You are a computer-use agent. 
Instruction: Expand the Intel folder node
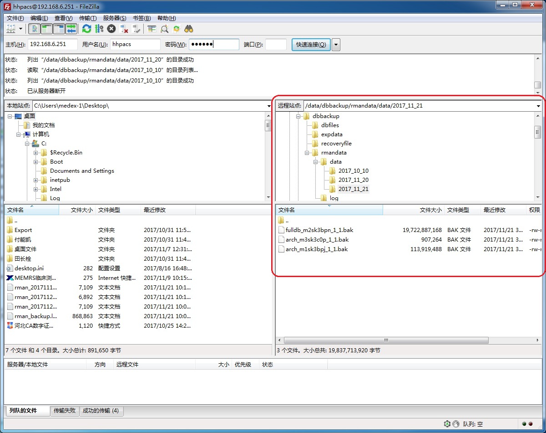[35, 189]
